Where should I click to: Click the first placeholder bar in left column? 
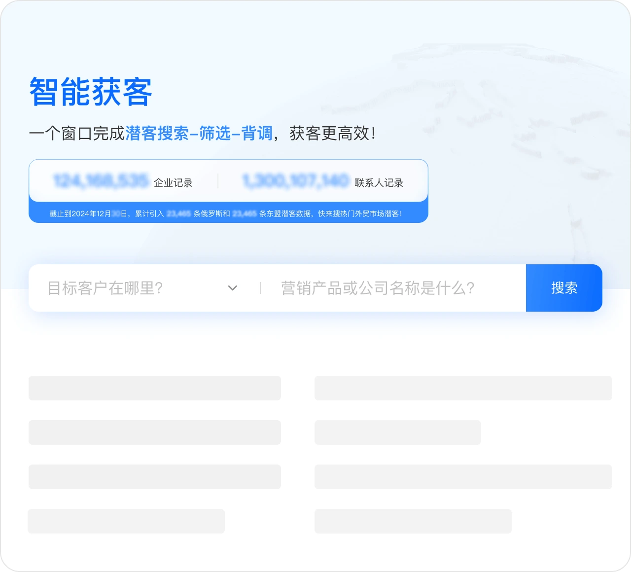[x=154, y=388]
